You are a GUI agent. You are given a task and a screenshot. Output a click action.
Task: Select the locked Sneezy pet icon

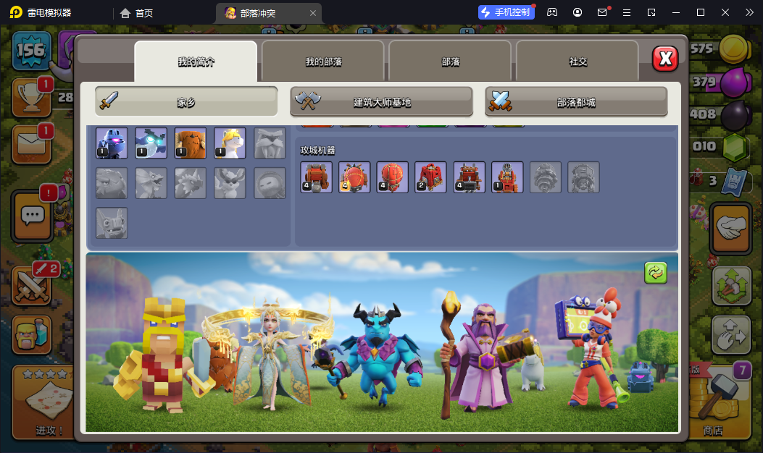112,223
